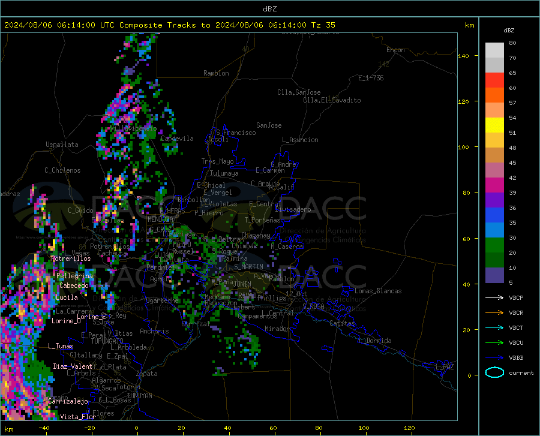Click the white VBCP arrow in legend

coord(494,297)
